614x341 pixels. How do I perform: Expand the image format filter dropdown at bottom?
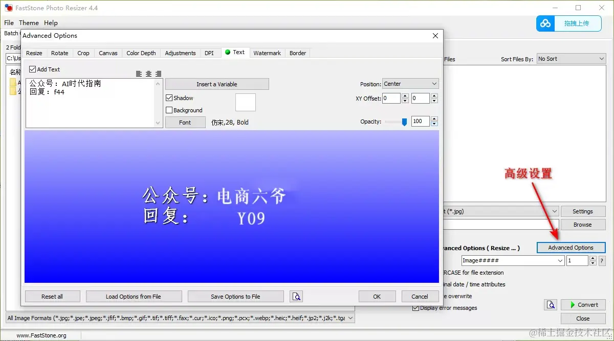click(x=352, y=318)
